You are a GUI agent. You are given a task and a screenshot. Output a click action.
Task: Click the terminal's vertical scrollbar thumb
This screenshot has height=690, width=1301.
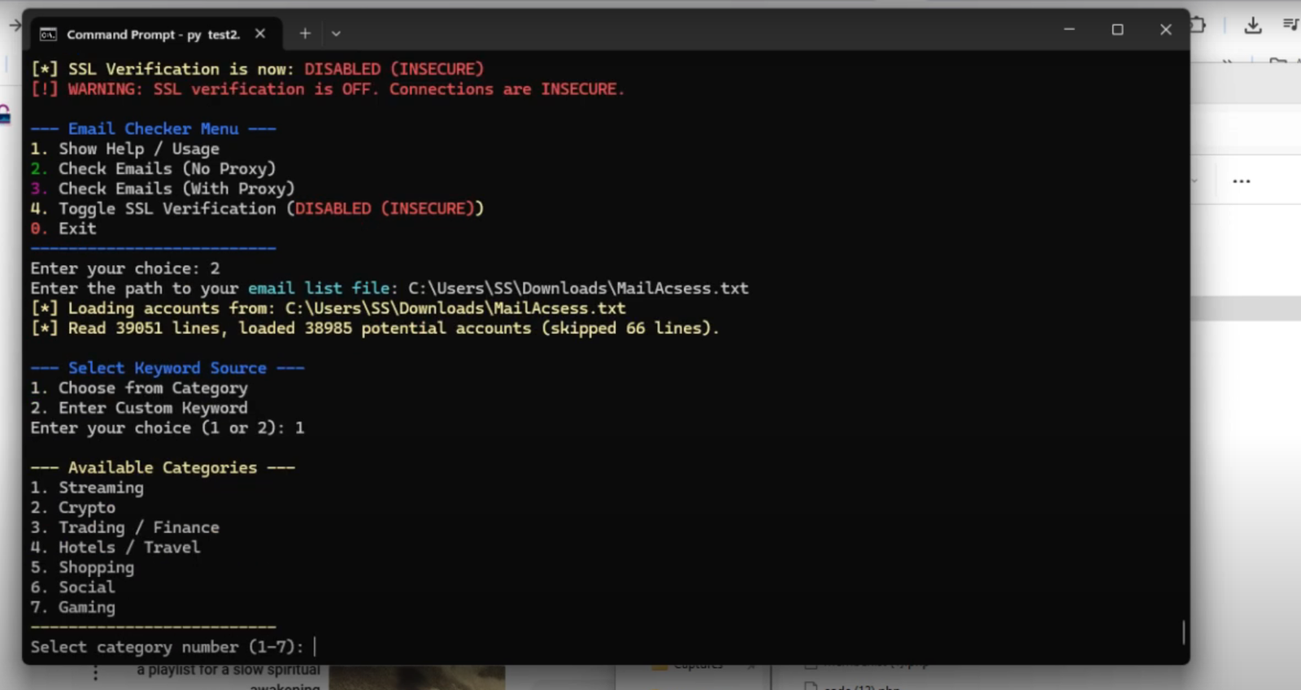[x=1183, y=631]
